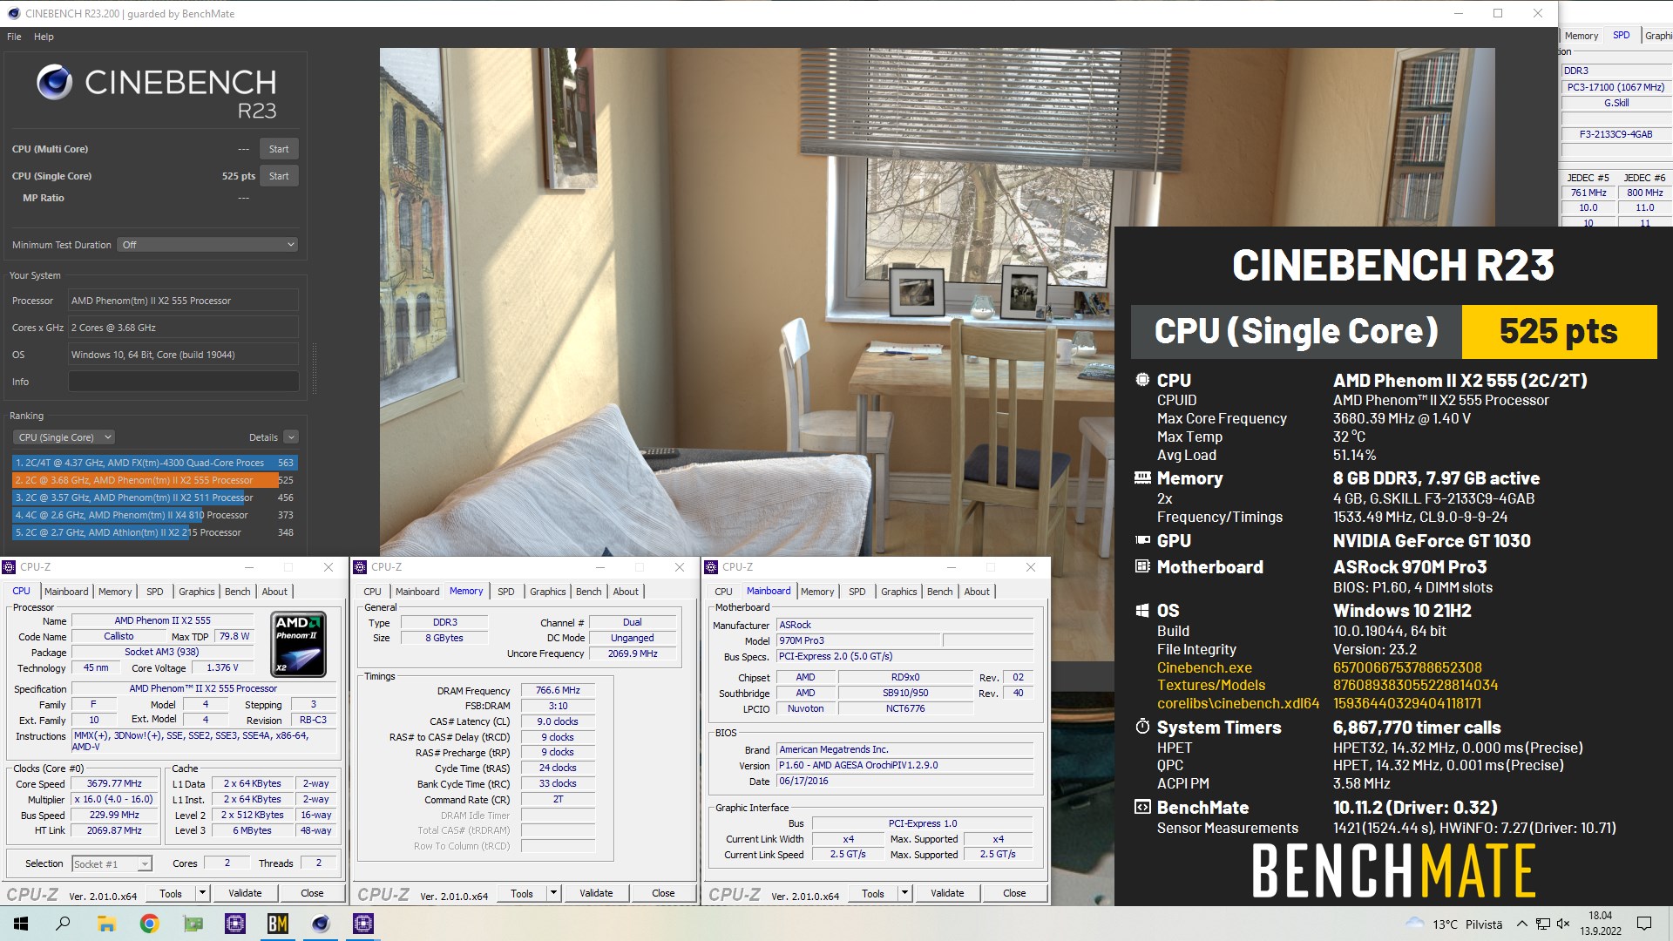Click Validate in middle CPU-Z window
The width and height of the screenshot is (1673, 941).
click(x=596, y=893)
